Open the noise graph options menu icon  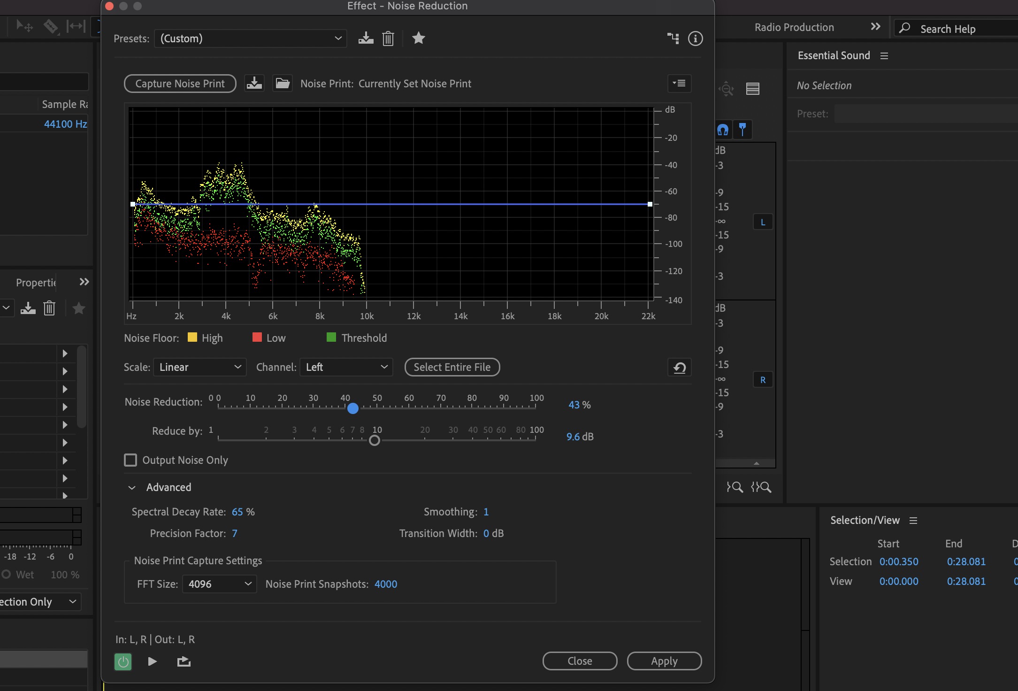pyautogui.click(x=679, y=84)
